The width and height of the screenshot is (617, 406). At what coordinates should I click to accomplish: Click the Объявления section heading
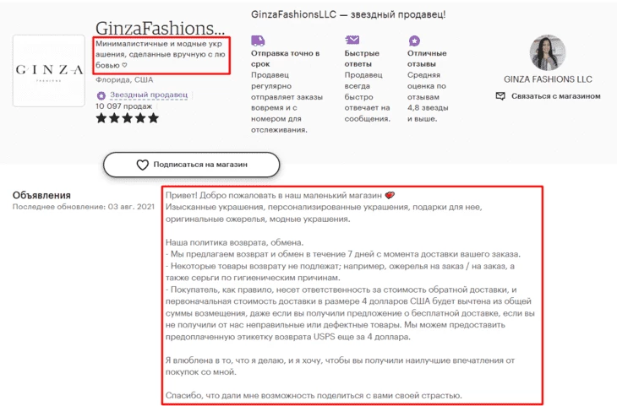coord(41,195)
